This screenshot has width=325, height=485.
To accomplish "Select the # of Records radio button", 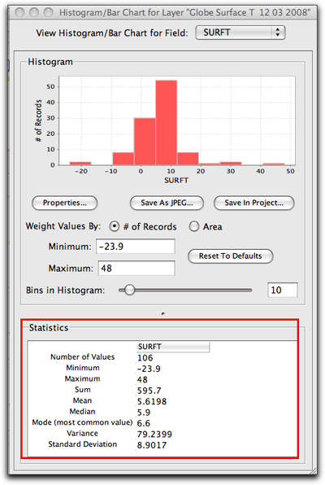I will tap(115, 226).
